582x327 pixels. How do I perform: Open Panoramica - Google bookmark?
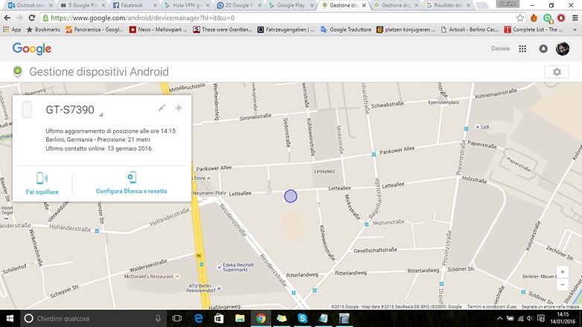95,29
